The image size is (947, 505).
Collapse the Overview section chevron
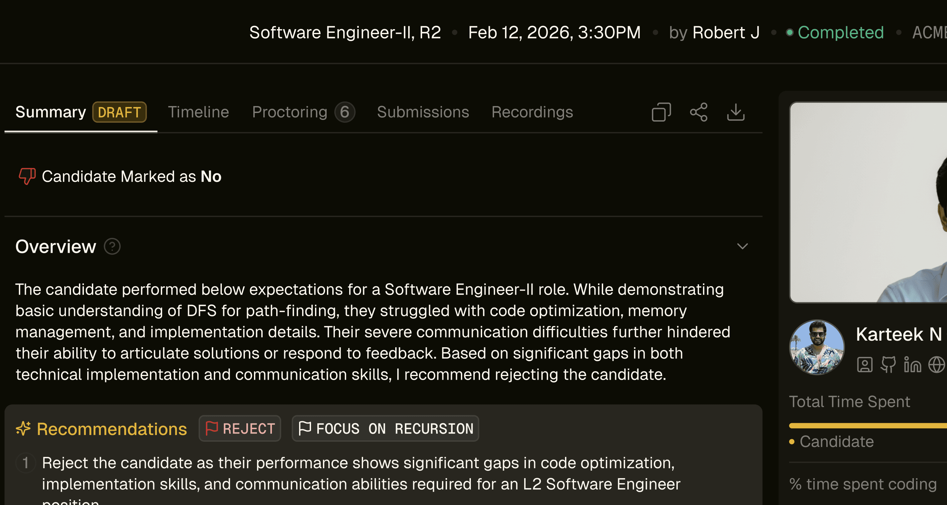coord(742,247)
